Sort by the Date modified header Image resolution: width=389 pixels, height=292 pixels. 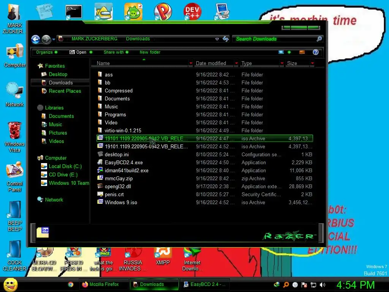click(213, 63)
